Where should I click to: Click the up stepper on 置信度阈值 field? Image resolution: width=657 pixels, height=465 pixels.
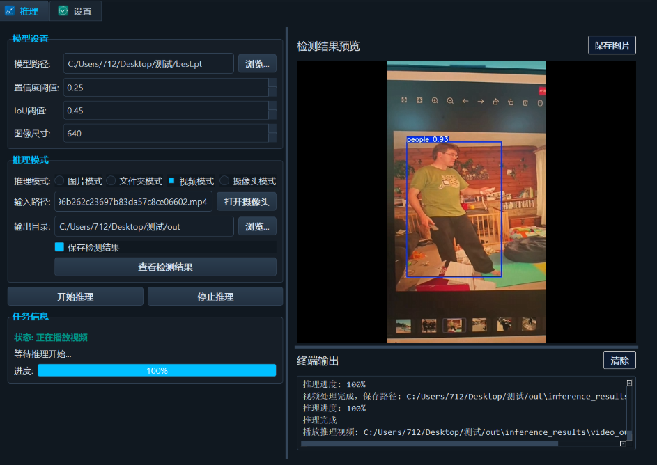pyautogui.click(x=272, y=84)
